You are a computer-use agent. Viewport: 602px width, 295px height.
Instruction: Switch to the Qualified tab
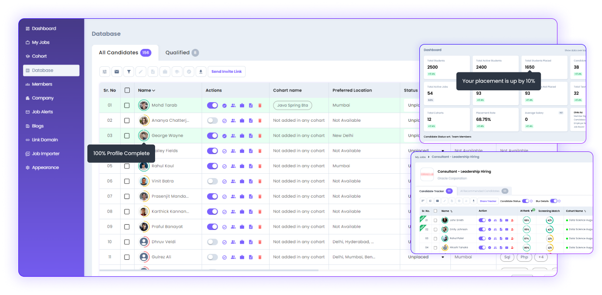[x=179, y=52]
